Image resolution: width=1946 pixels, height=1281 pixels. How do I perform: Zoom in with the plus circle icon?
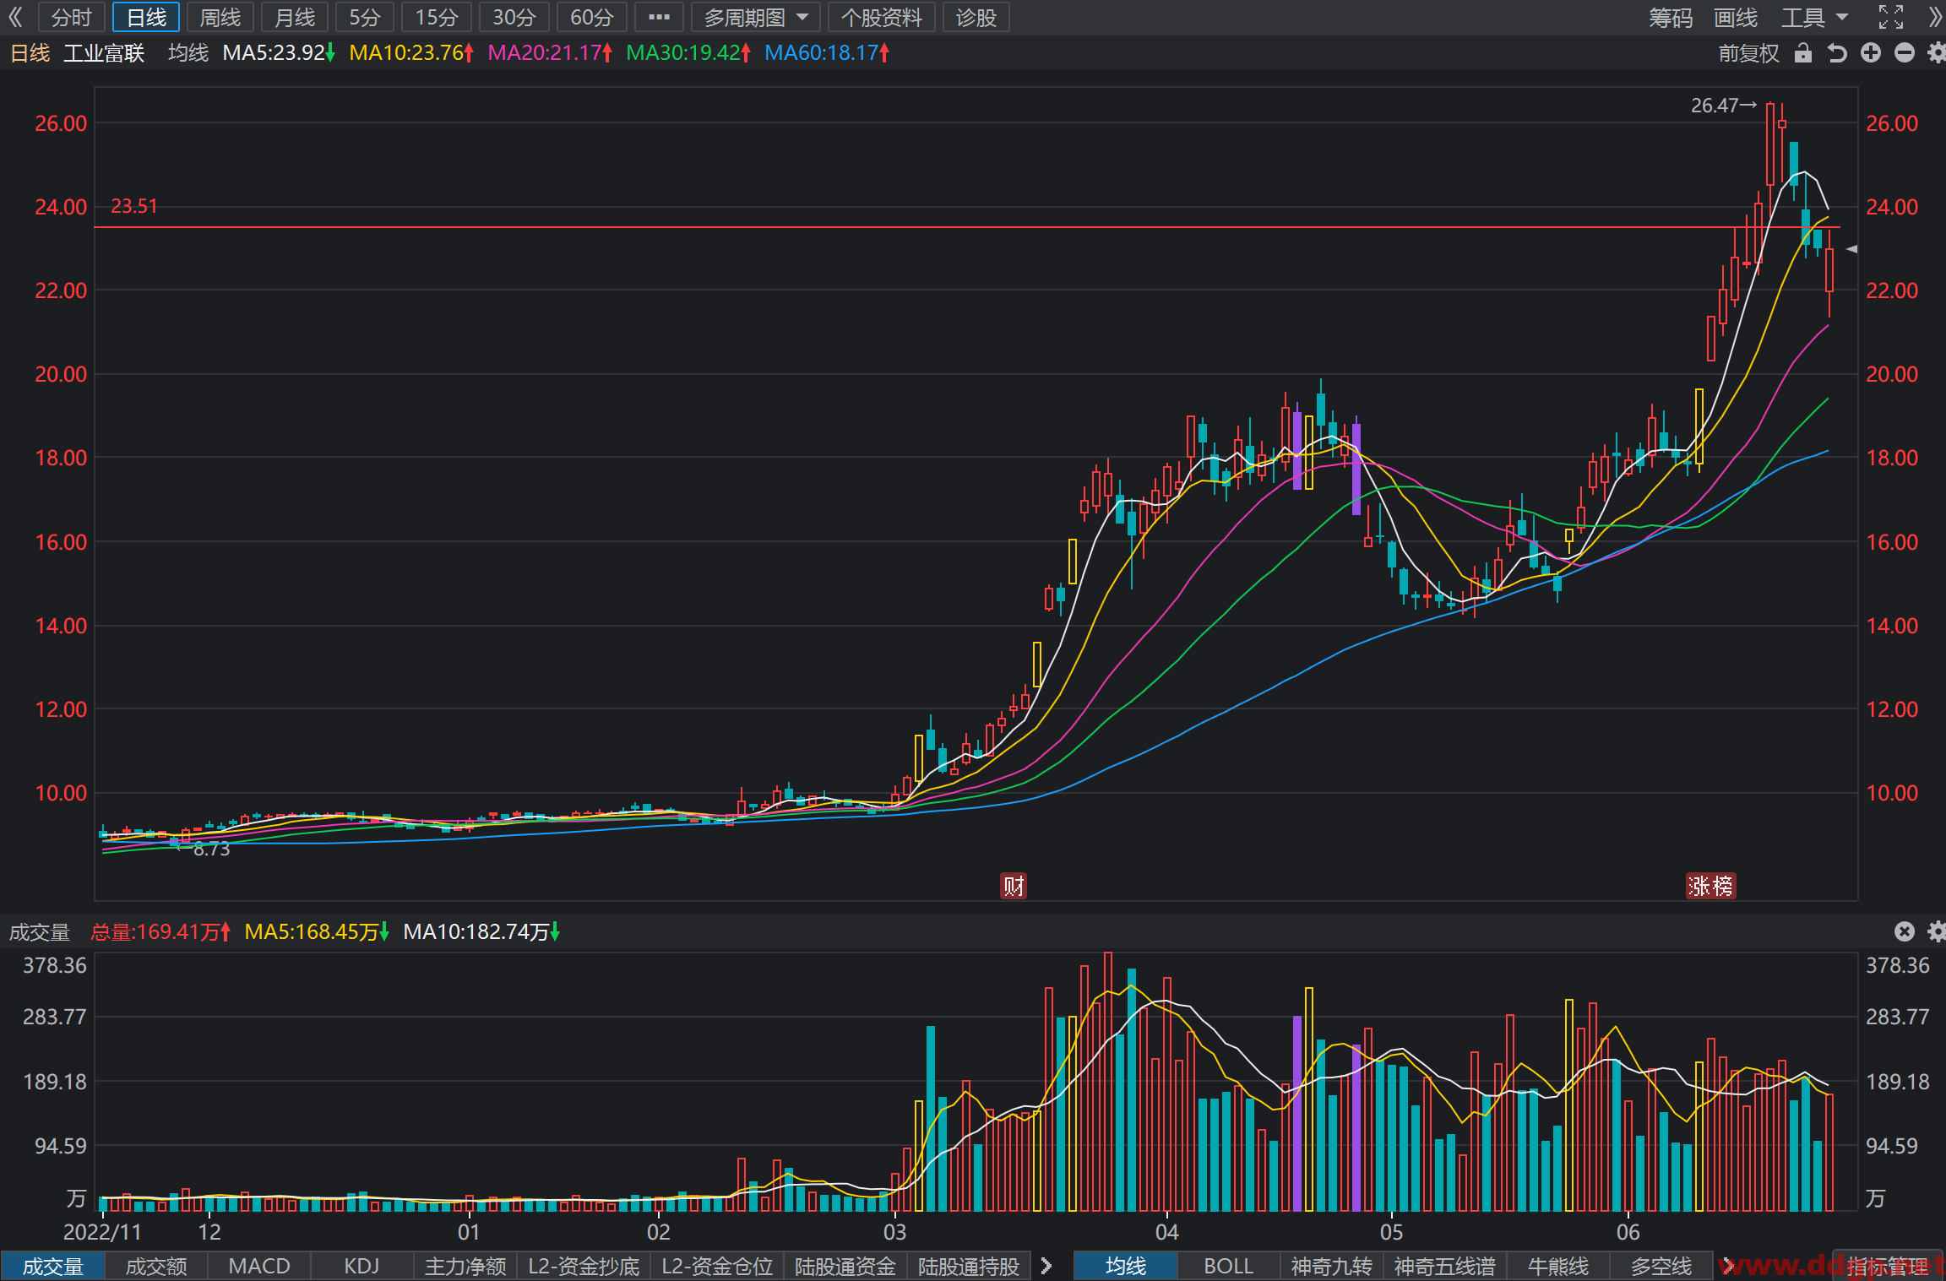pos(1871,53)
